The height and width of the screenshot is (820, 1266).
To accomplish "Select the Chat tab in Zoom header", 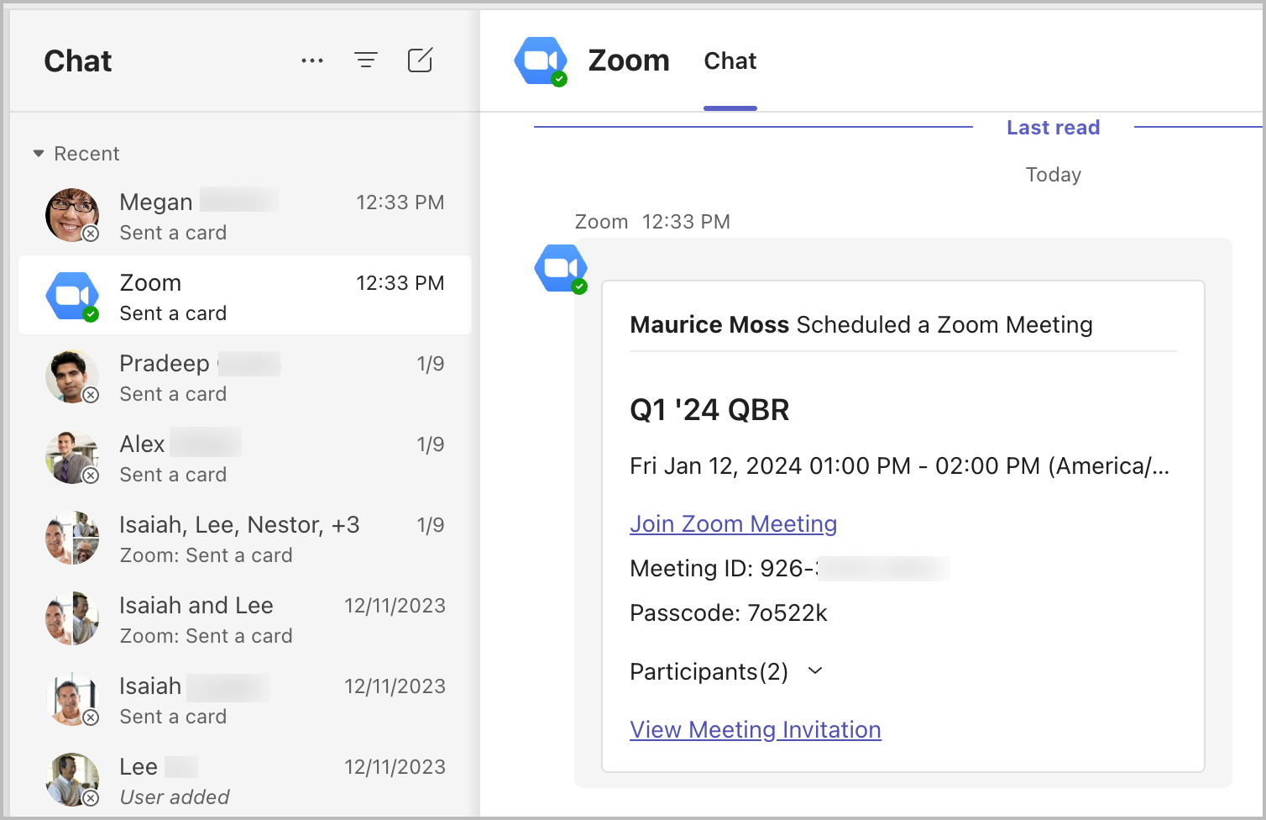I will tap(730, 60).
